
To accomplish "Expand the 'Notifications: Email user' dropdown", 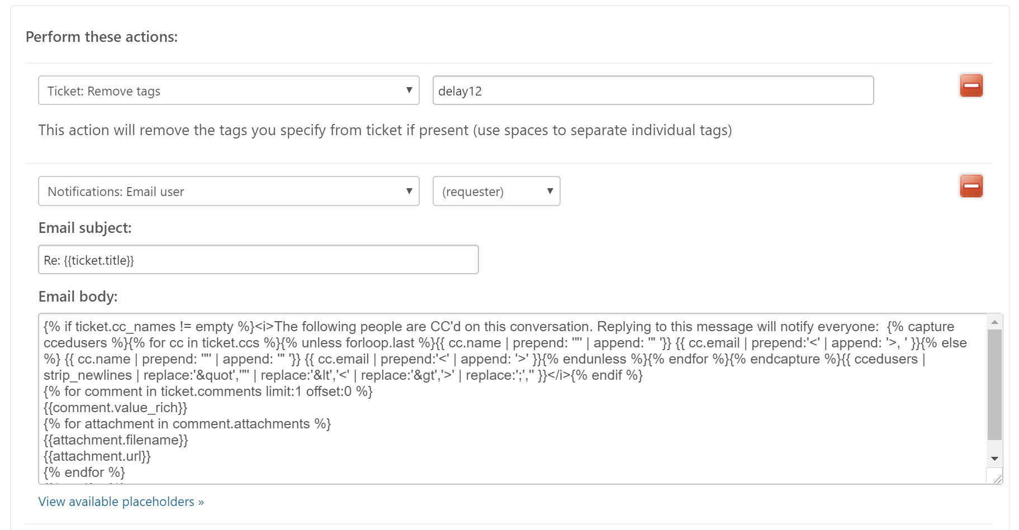I will click(229, 191).
